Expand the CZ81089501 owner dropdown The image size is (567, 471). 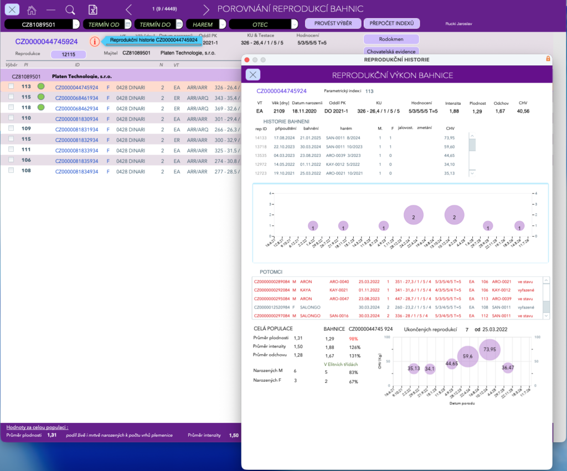[x=75, y=24]
